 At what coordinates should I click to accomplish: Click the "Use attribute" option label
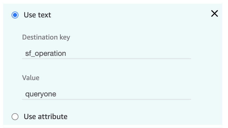click(x=46, y=117)
